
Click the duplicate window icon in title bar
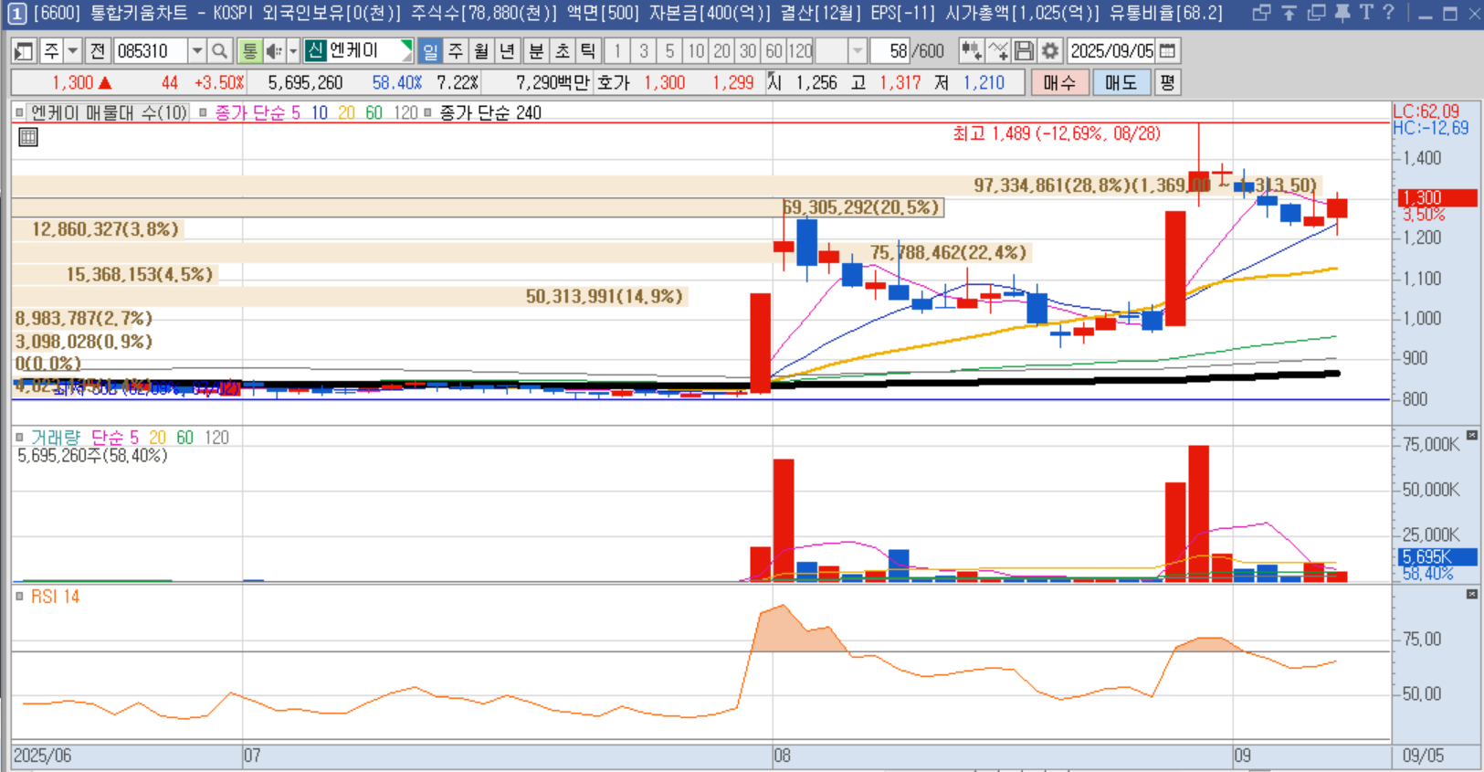pyautogui.click(x=1316, y=13)
